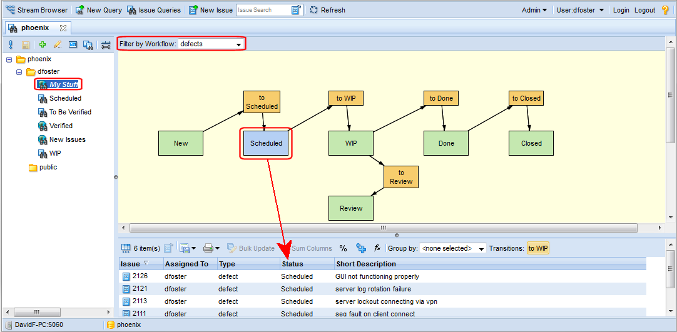677x332 pixels.
Task: Click the issue search go icon
Action: (297, 10)
